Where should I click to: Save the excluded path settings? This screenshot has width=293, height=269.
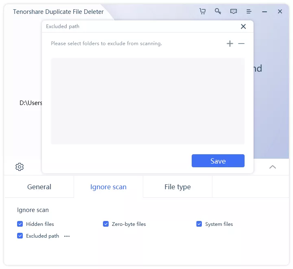pyautogui.click(x=218, y=161)
